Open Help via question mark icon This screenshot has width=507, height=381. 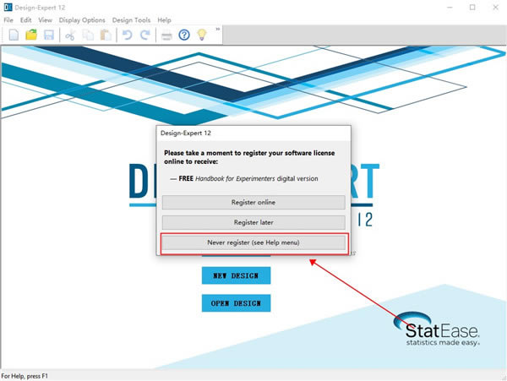pyautogui.click(x=184, y=35)
